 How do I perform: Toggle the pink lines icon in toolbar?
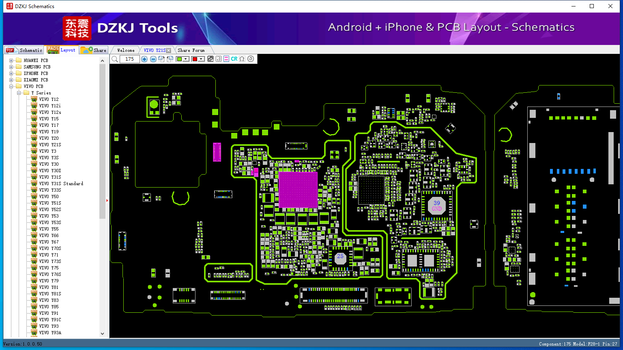(x=226, y=59)
